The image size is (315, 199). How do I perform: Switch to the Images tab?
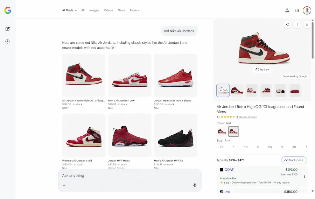click(x=94, y=10)
